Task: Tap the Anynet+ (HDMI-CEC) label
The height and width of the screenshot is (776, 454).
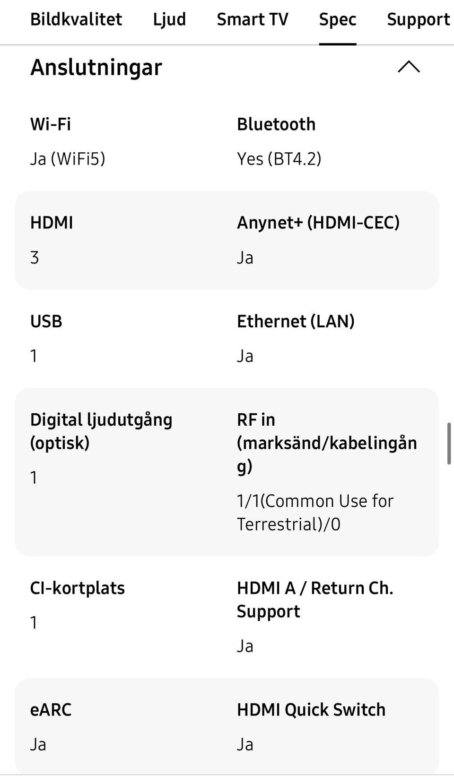Action: click(318, 223)
